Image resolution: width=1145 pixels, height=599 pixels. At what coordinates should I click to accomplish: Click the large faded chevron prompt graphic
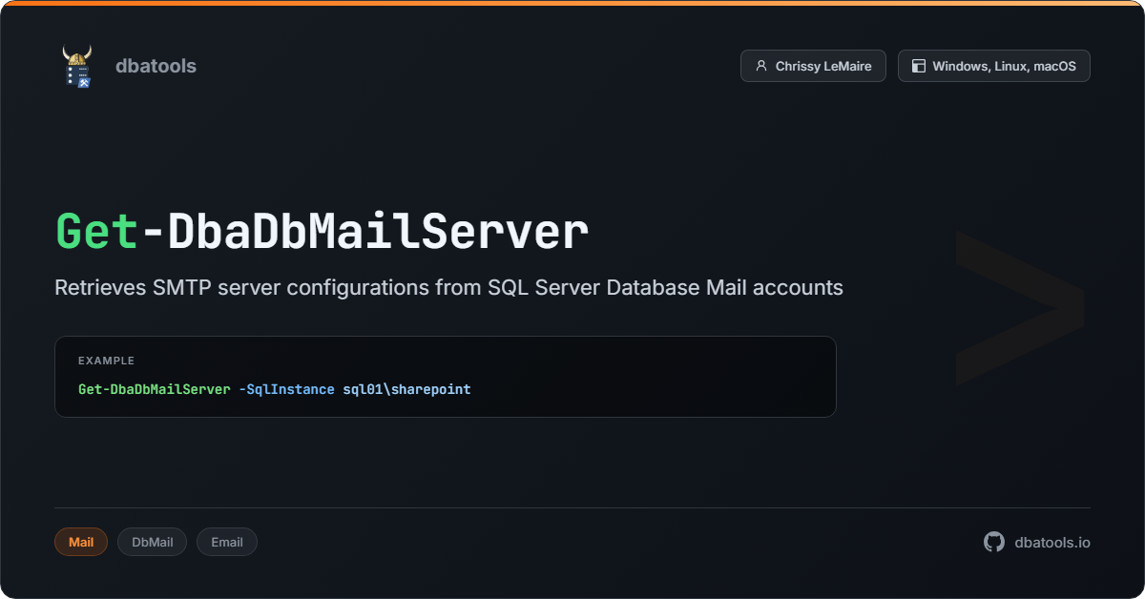pyautogui.click(x=1019, y=307)
